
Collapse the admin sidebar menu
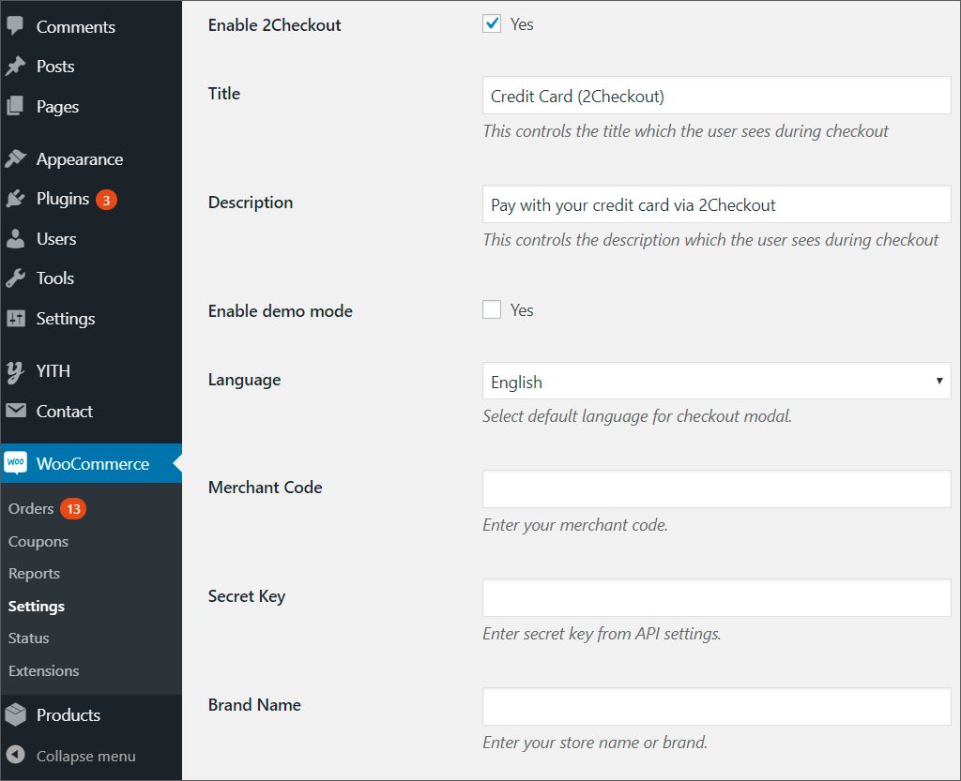(85, 756)
